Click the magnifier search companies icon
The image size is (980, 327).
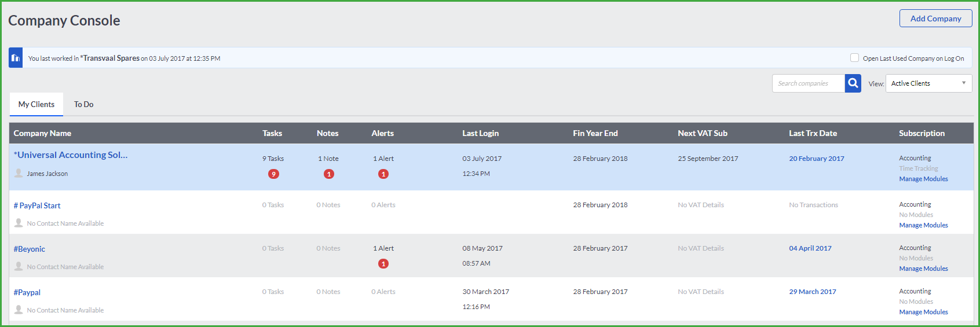(x=853, y=83)
